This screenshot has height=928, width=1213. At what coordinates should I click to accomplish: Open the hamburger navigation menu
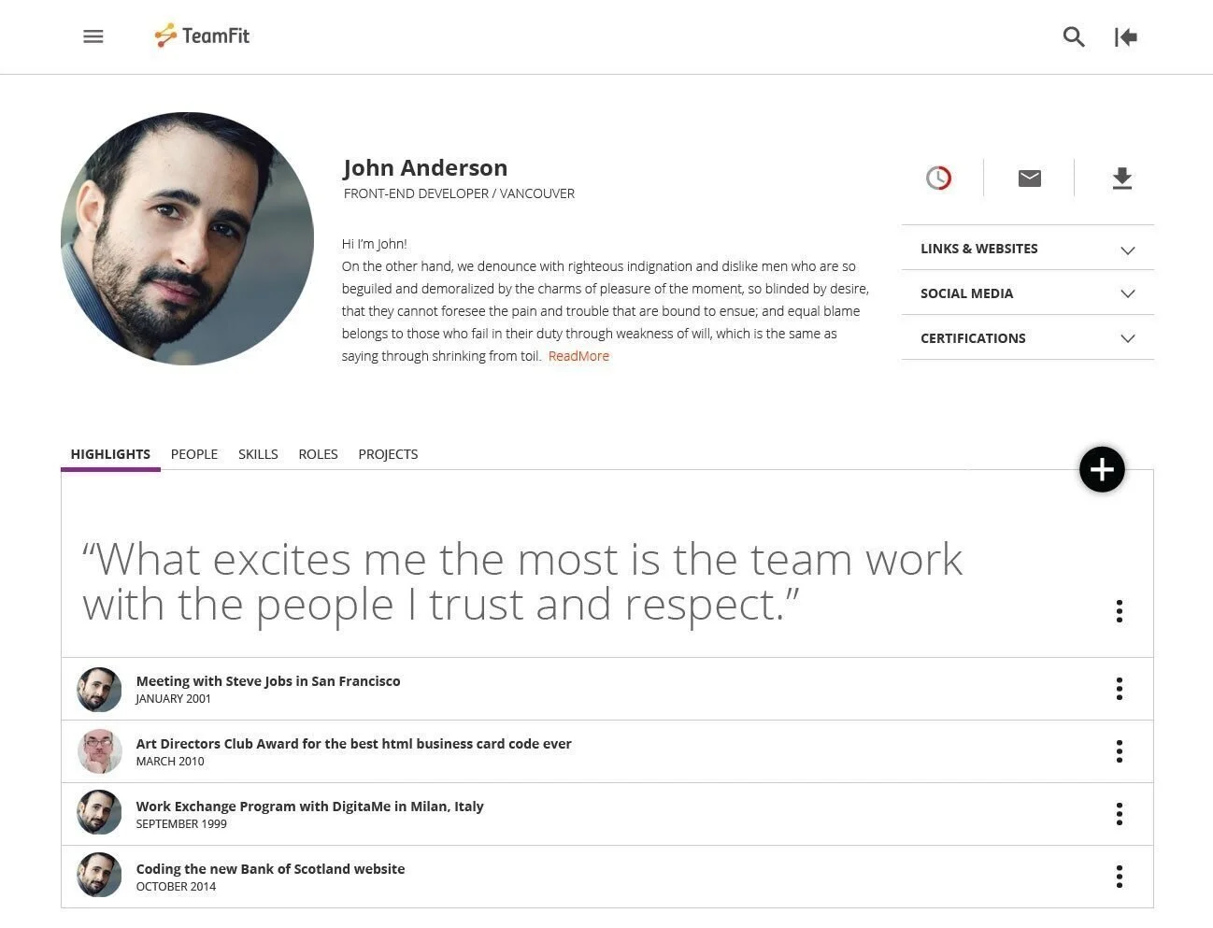coord(93,36)
